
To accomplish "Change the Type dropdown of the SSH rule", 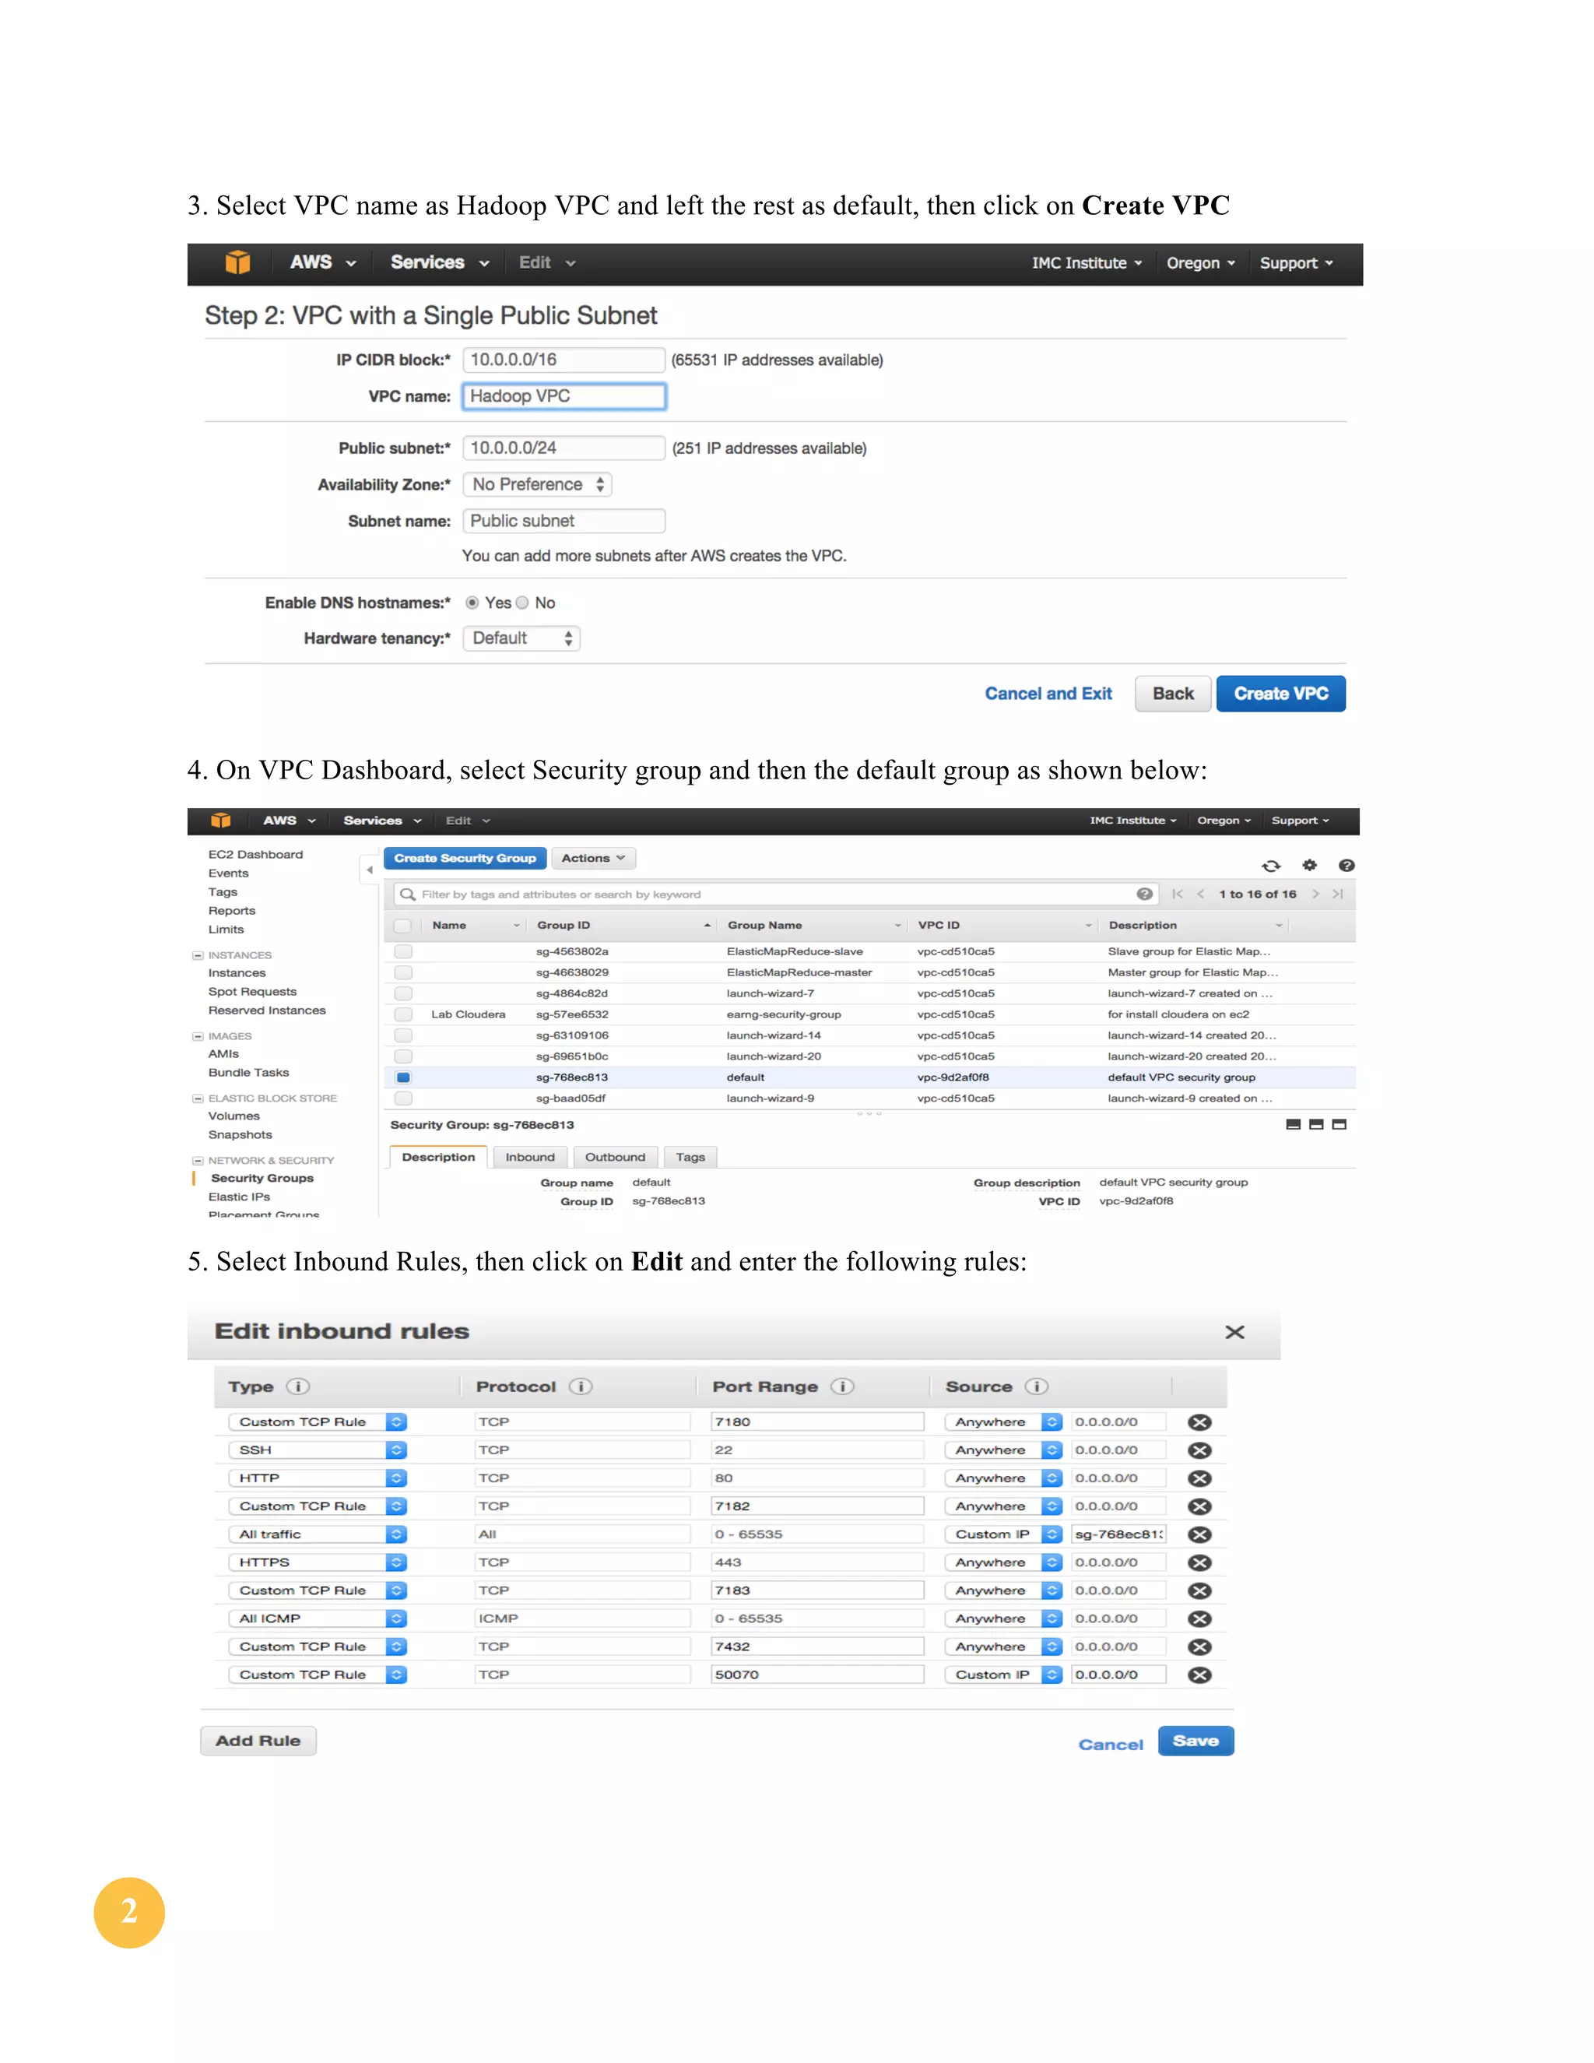I will [x=318, y=1450].
